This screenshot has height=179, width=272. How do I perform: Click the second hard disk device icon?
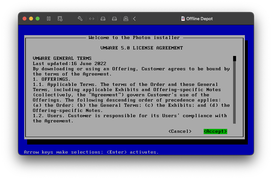(114, 19)
